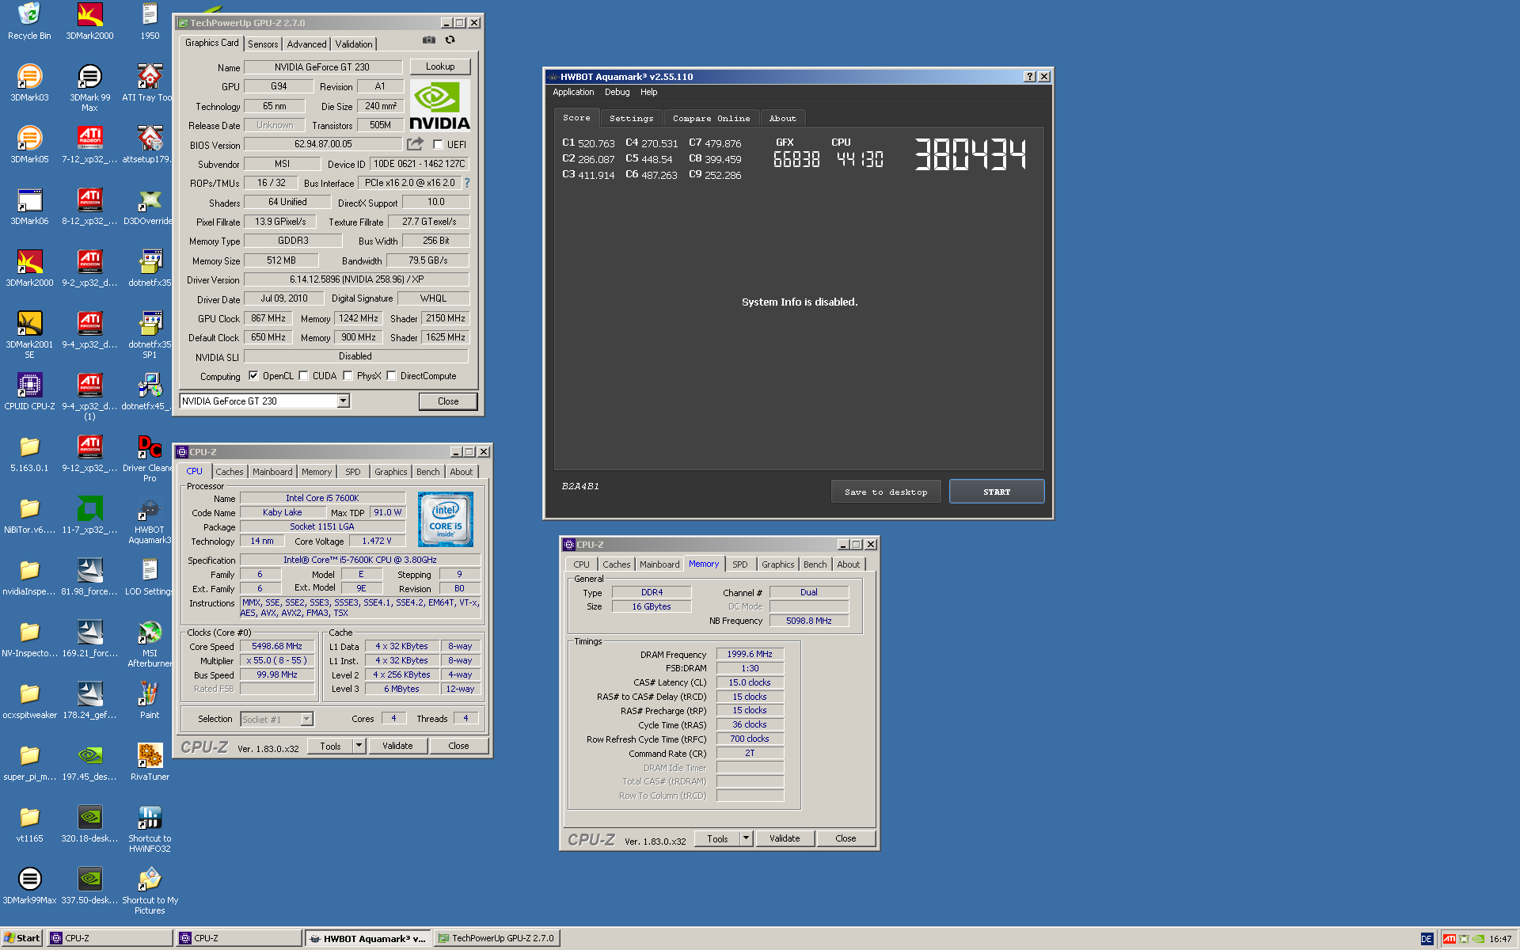Open the 3DMark06 desktop icon
This screenshot has height=950, width=1520.
(x=29, y=206)
